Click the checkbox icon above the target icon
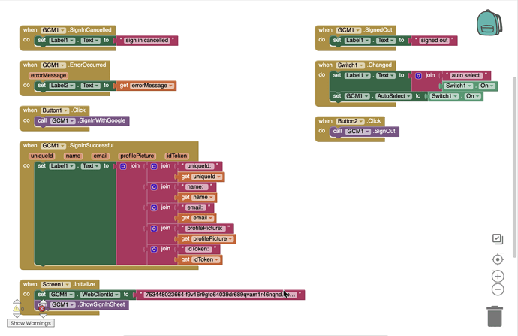The image size is (518, 336). 498,239
